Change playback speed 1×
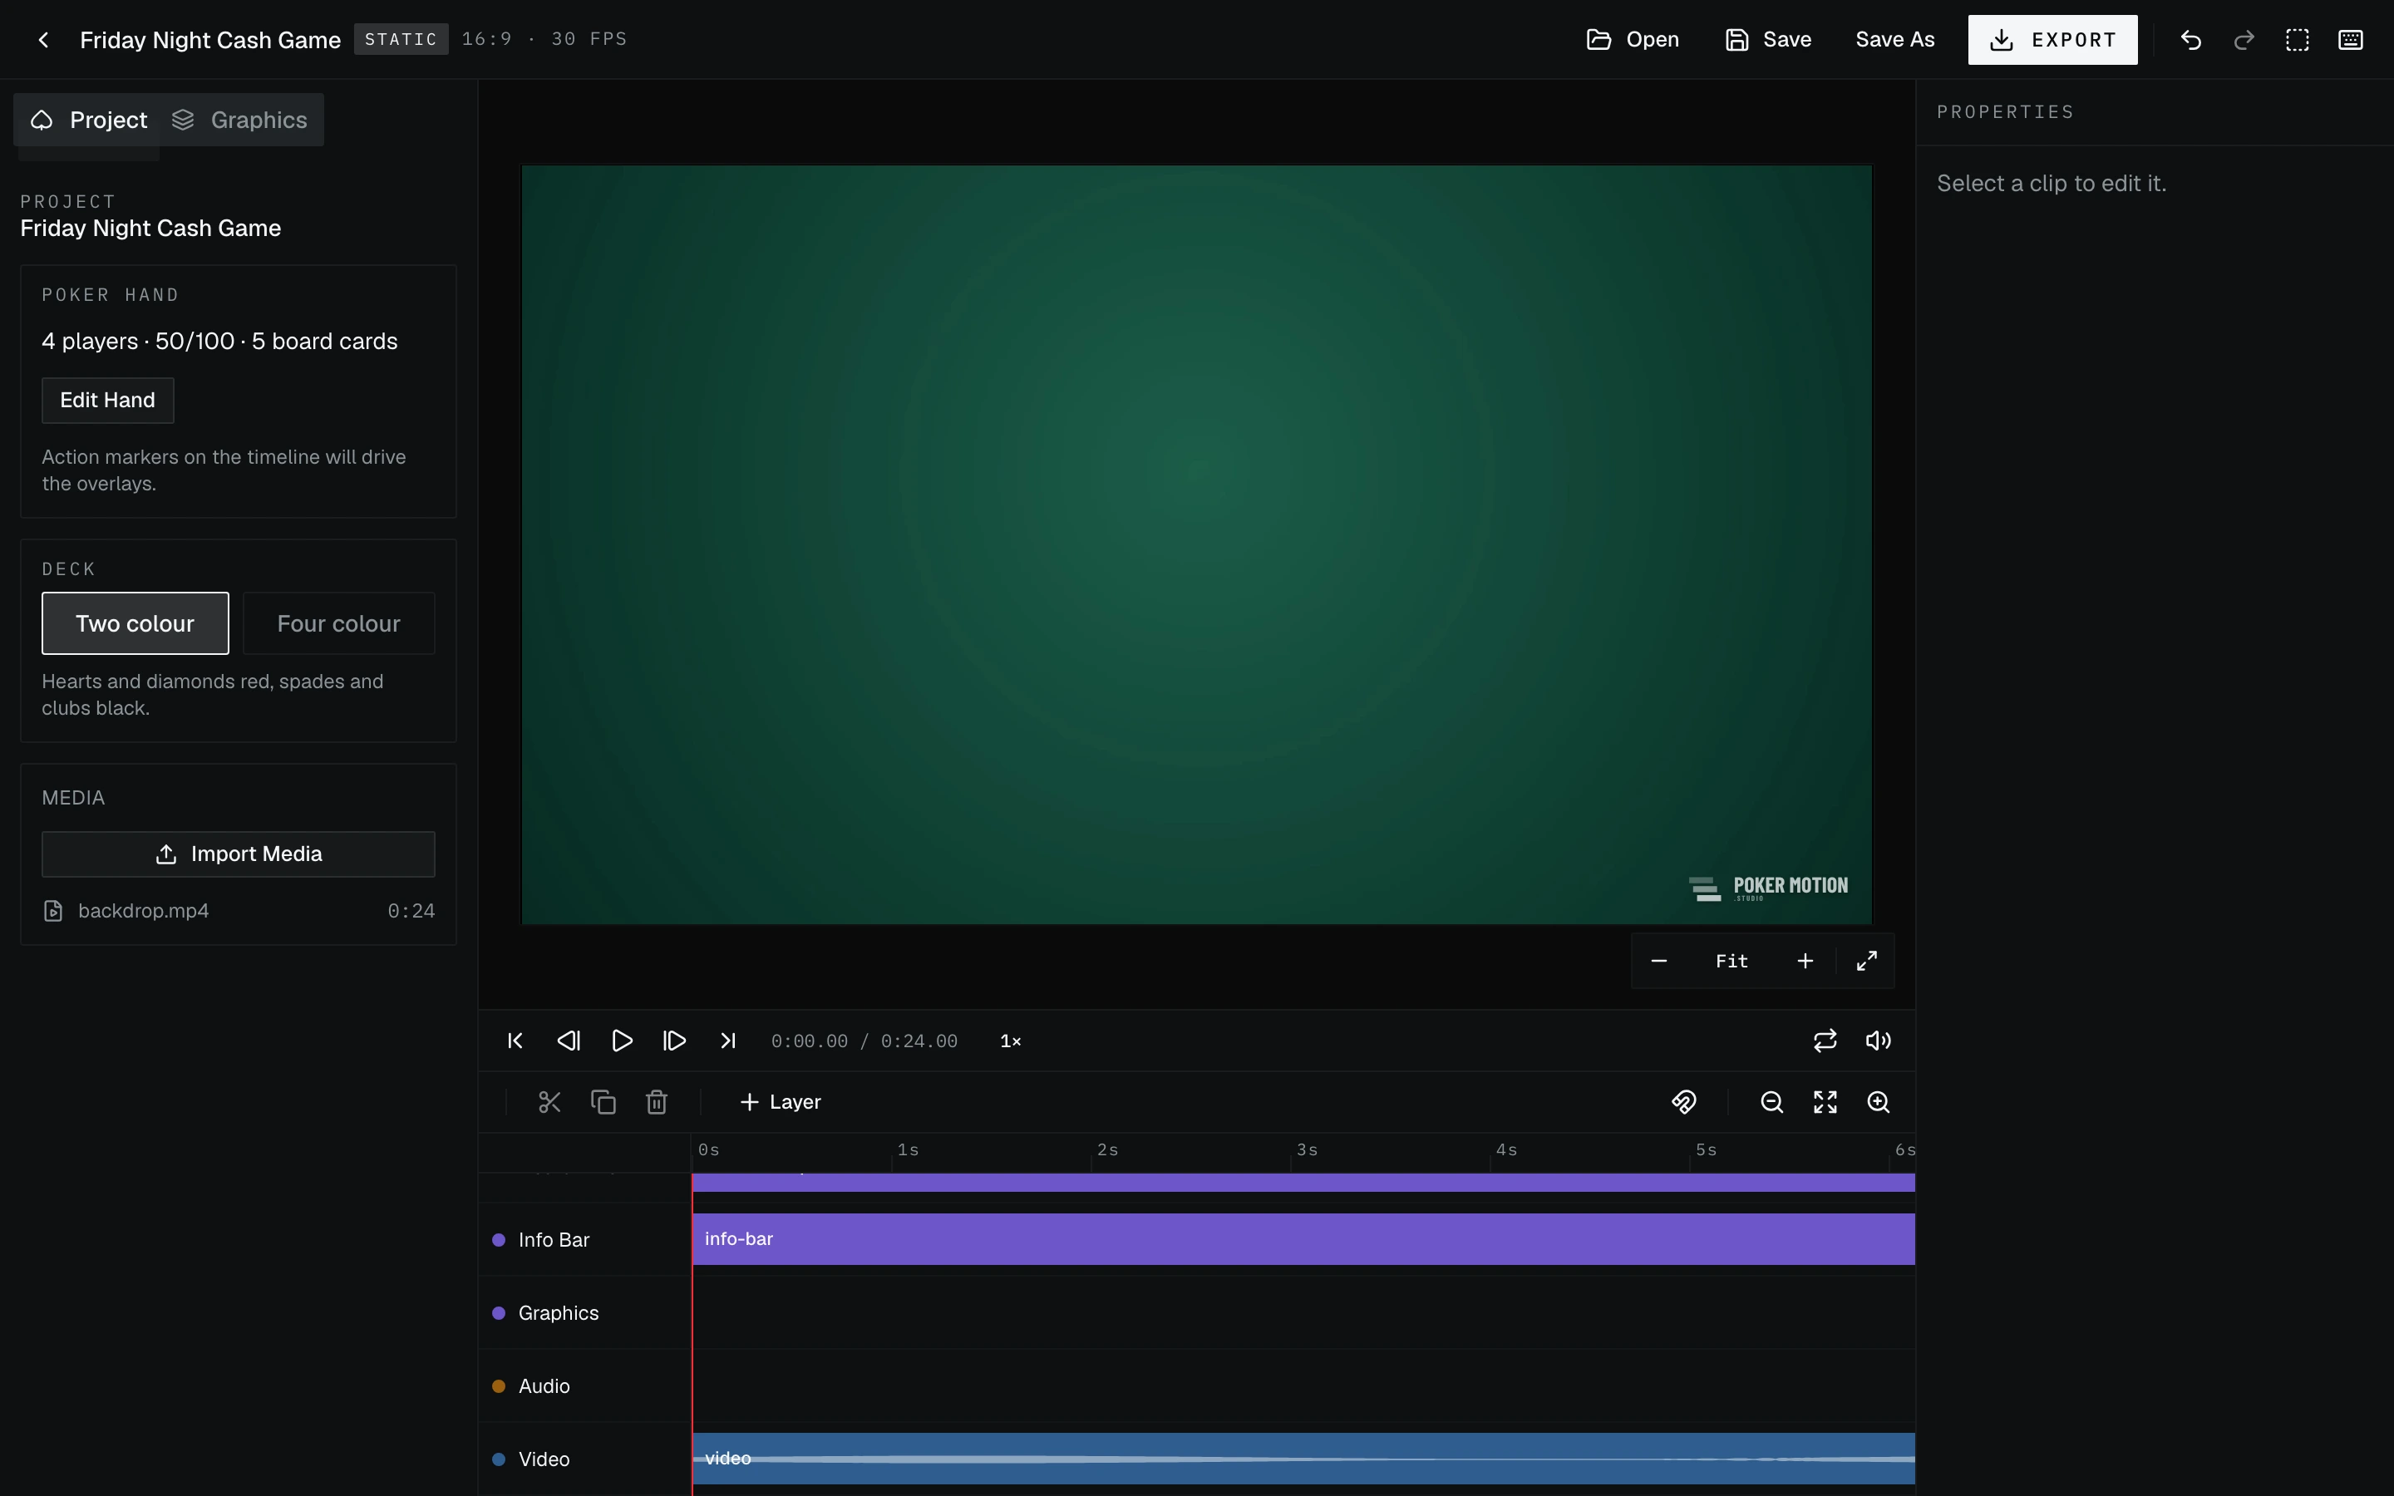This screenshot has width=2394, height=1496. [1010, 1041]
